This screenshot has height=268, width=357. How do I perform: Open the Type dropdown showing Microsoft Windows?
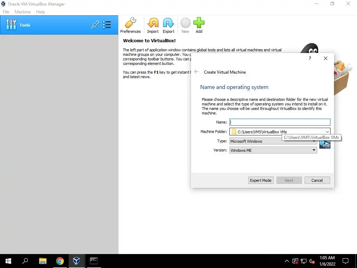pyautogui.click(x=273, y=141)
